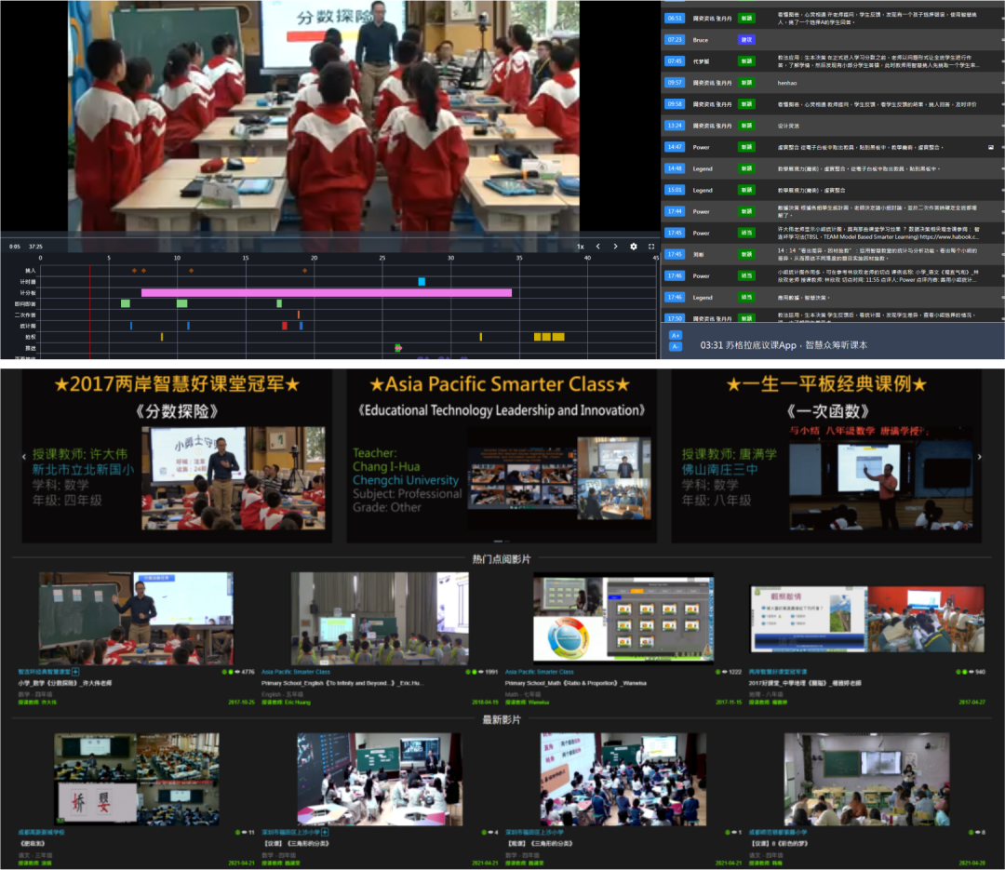Click the blue tag on Bruce's 07:23 comment
Screen dimensions: 1005x870
click(x=746, y=40)
